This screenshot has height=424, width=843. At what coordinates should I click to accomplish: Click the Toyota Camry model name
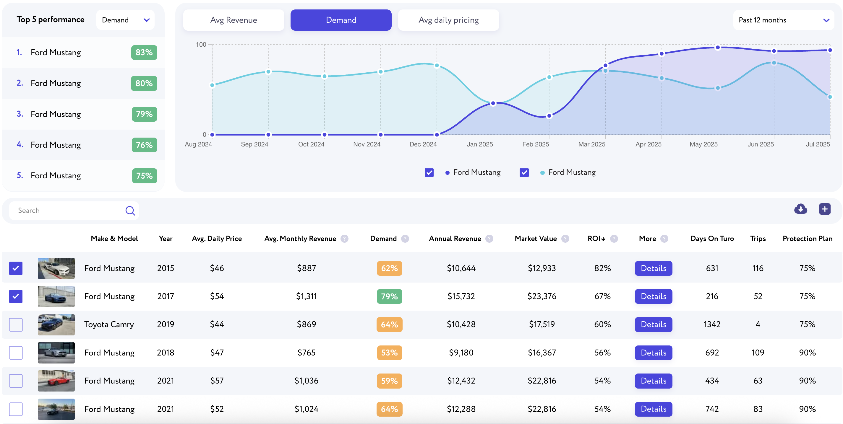109,324
